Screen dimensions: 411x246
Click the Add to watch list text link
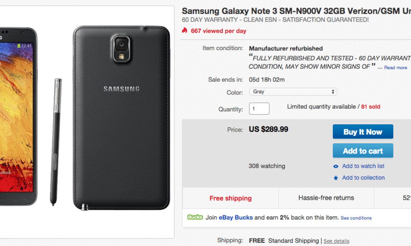coord(363,166)
